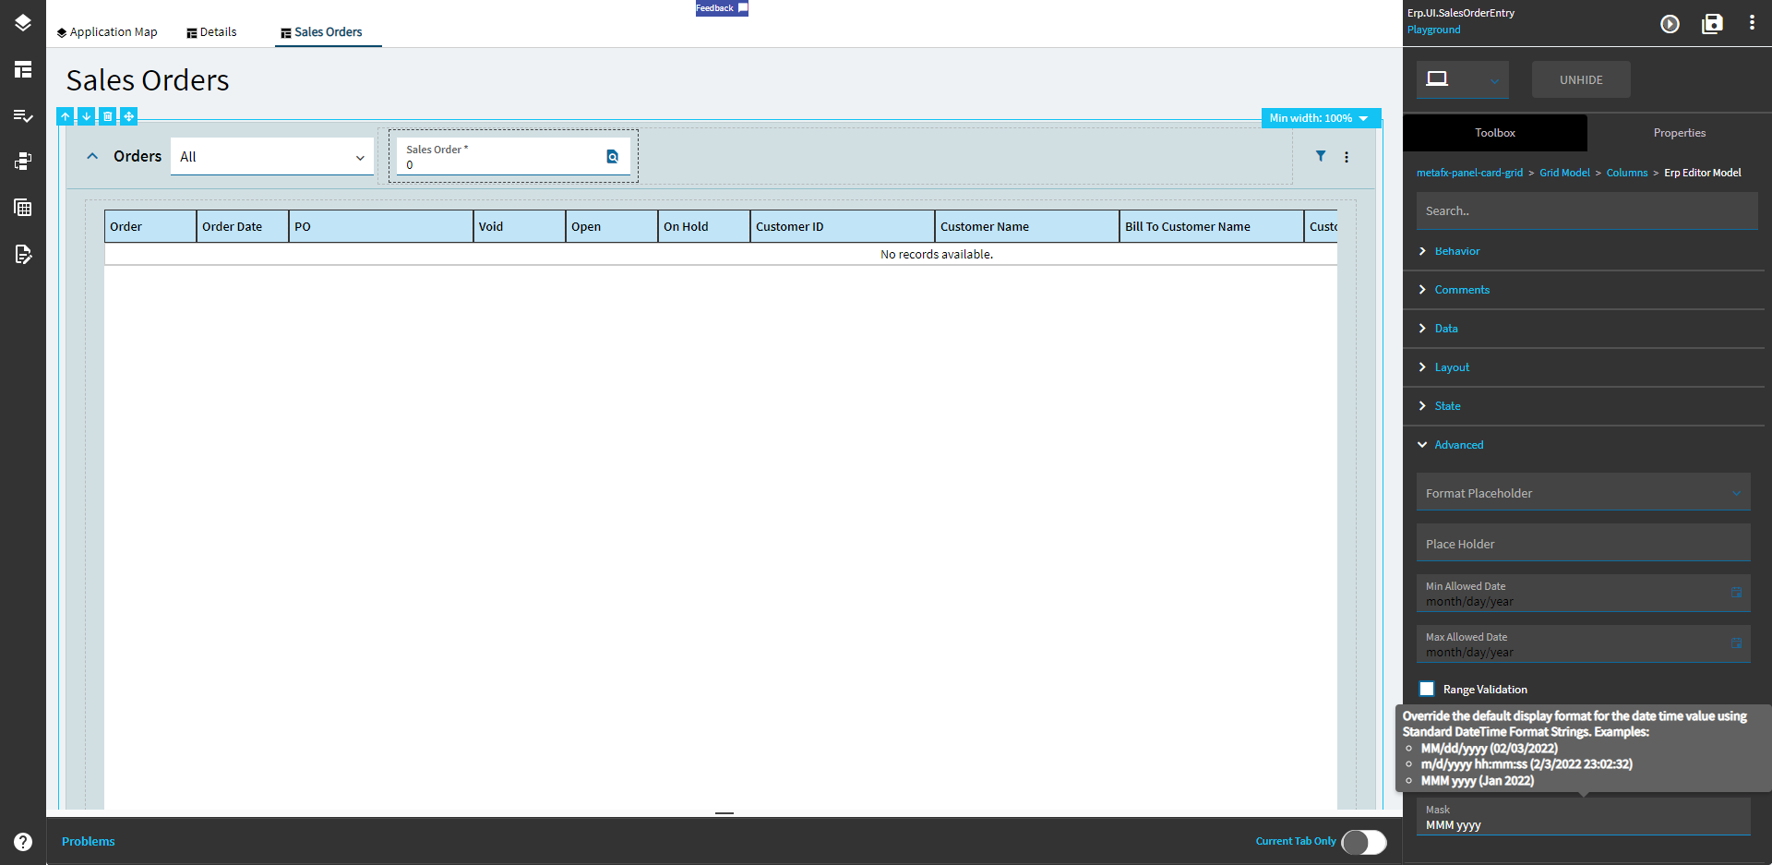This screenshot has height=865, width=1772.
Task: Click the Customer Name column header
Action: pyautogui.click(x=1027, y=226)
